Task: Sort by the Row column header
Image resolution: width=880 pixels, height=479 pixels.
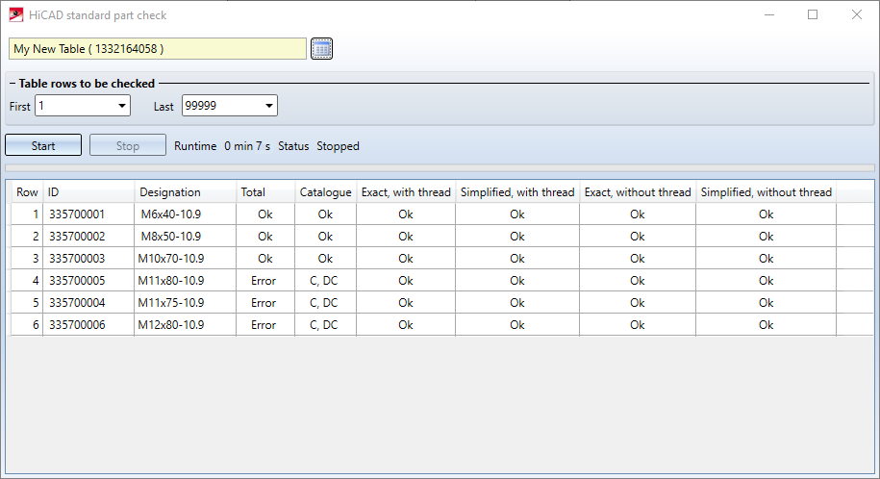Action: click(27, 192)
